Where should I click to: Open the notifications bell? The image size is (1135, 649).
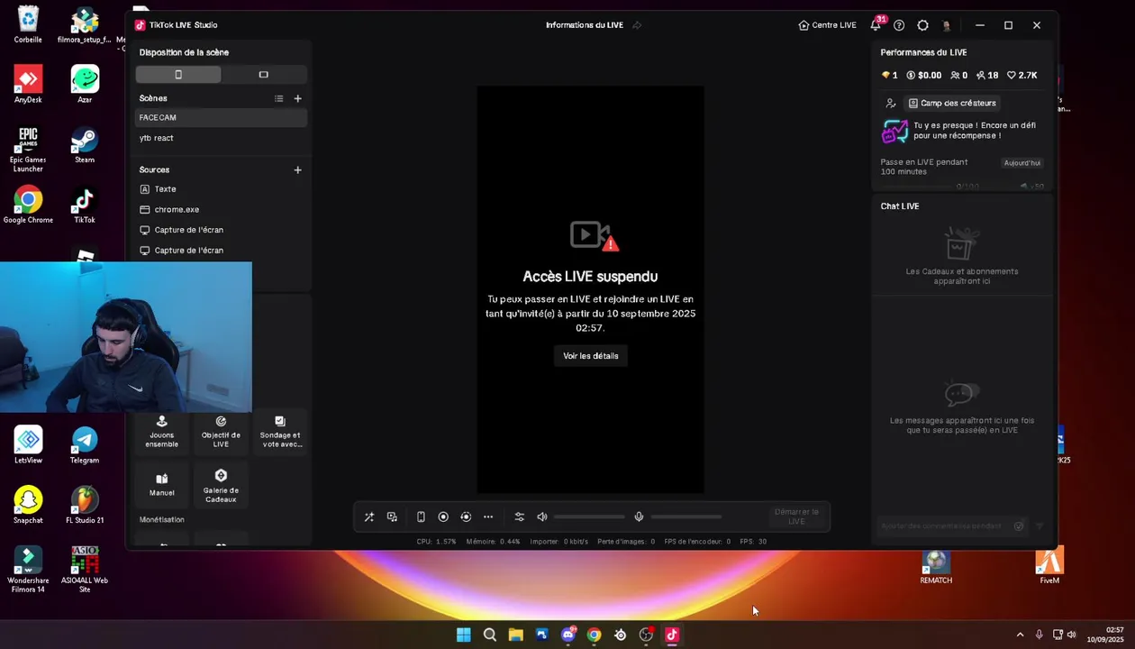[876, 25]
